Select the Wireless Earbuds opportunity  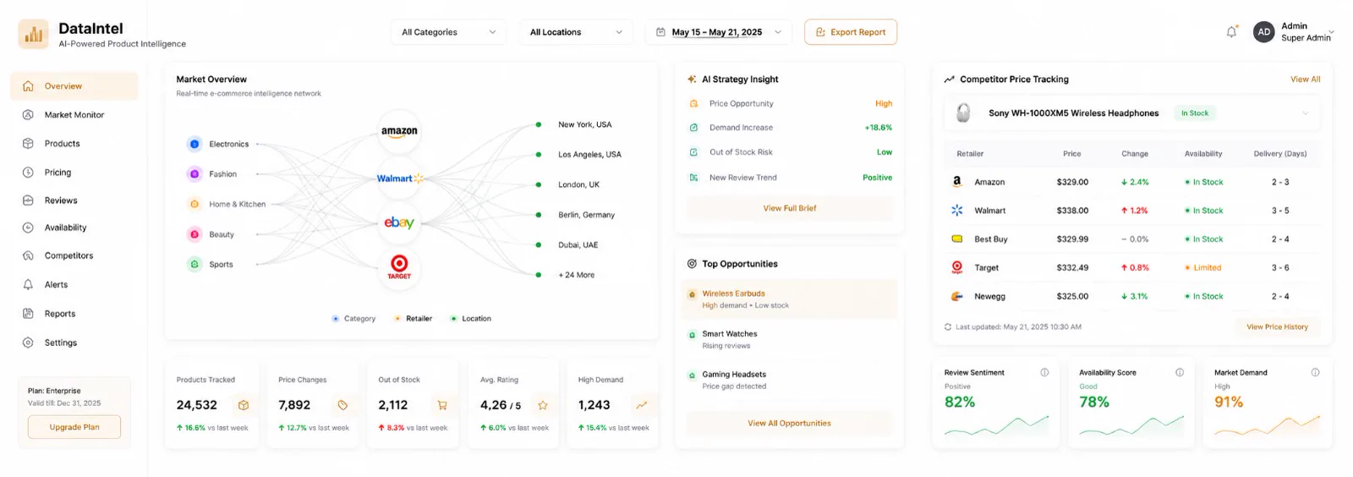click(790, 299)
